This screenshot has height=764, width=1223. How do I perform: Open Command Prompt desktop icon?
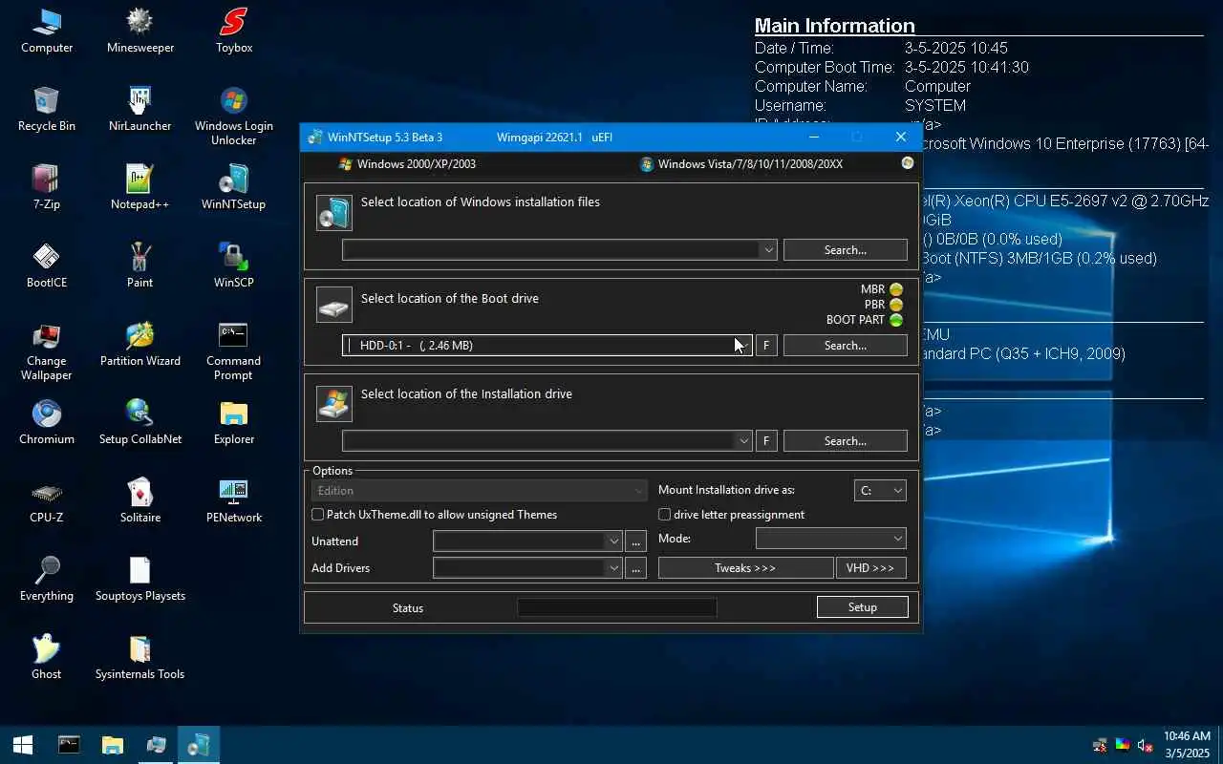point(233,350)
